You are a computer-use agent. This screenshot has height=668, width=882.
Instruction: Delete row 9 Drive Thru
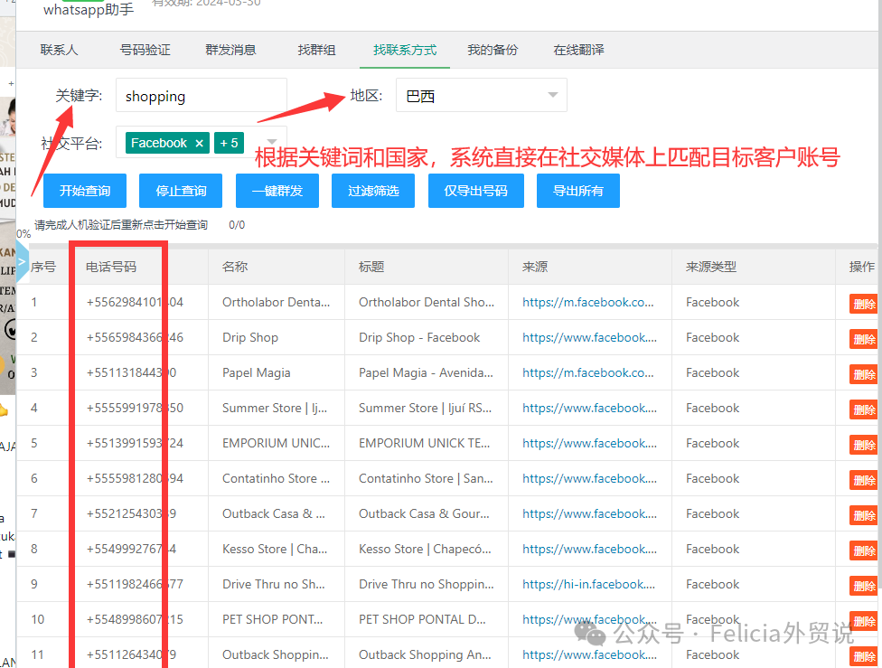point(864,586)
